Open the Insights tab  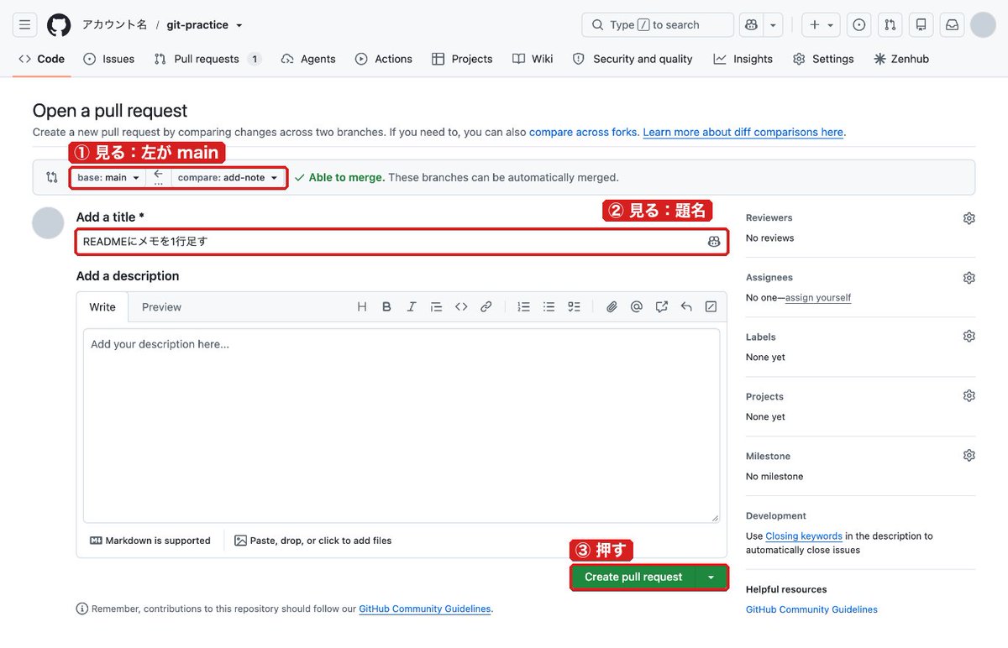743,59
